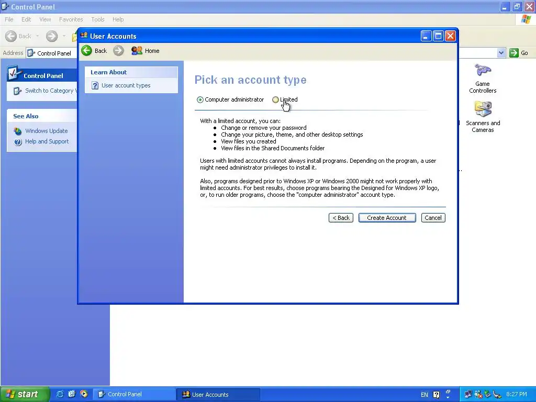
Task: Expand the Control Panel Forward history dropdown
Action: 64,36
